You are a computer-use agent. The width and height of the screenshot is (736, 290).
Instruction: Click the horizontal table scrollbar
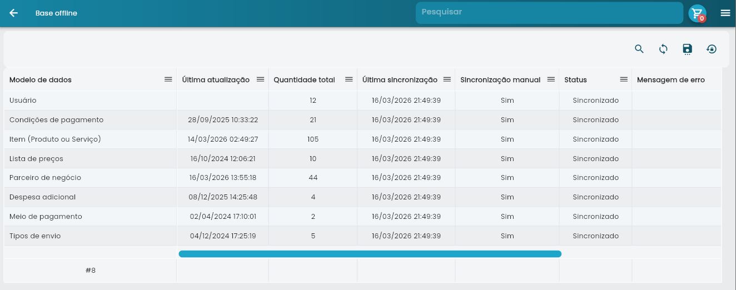pos(370,254)
